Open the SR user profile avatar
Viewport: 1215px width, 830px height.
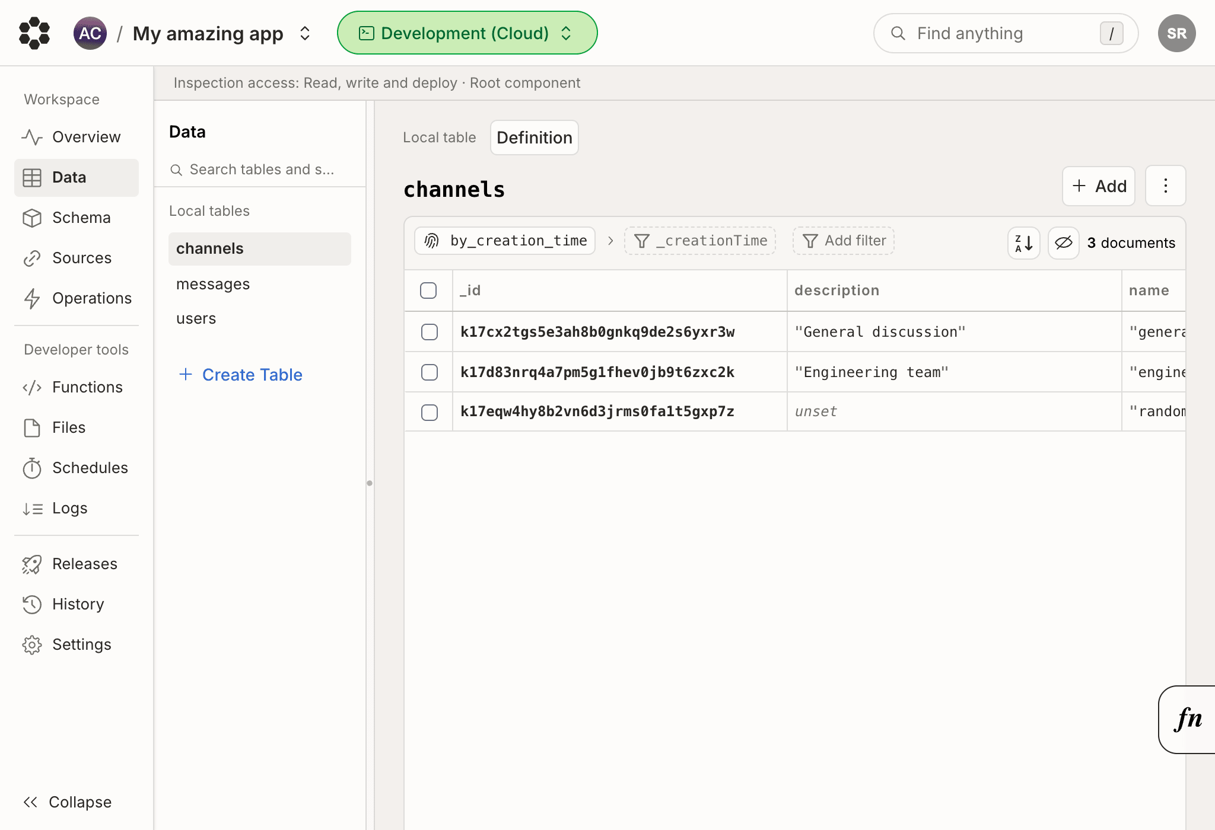point(1176,33)
